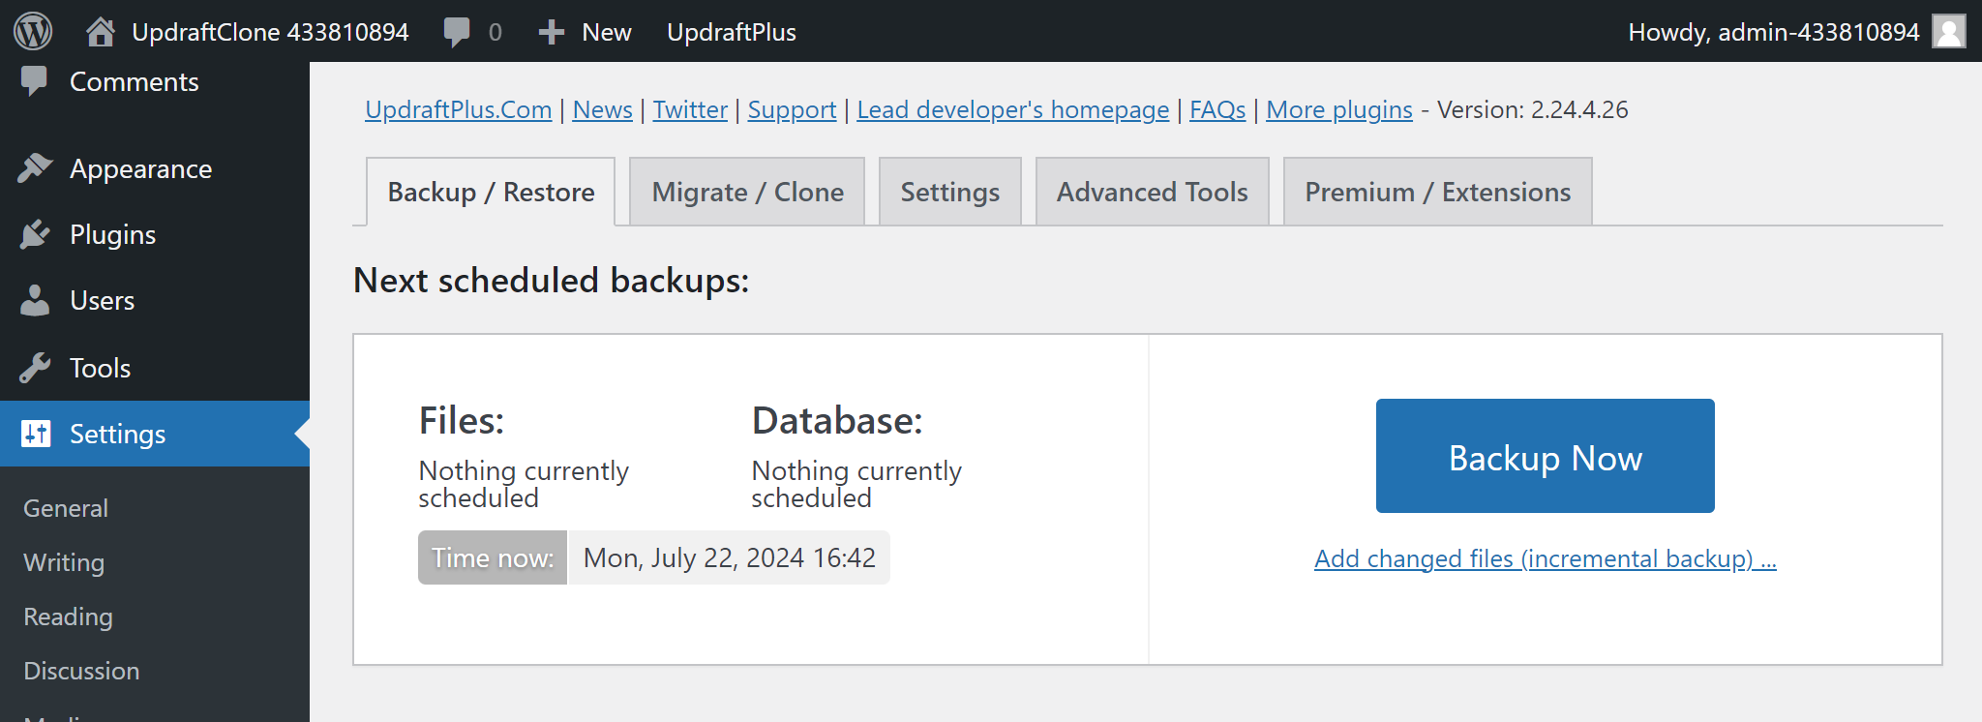Click the Plugins plug icon
Viewport: 1982px width, 722px height.
pyautogui.click(x=35, y=234)
